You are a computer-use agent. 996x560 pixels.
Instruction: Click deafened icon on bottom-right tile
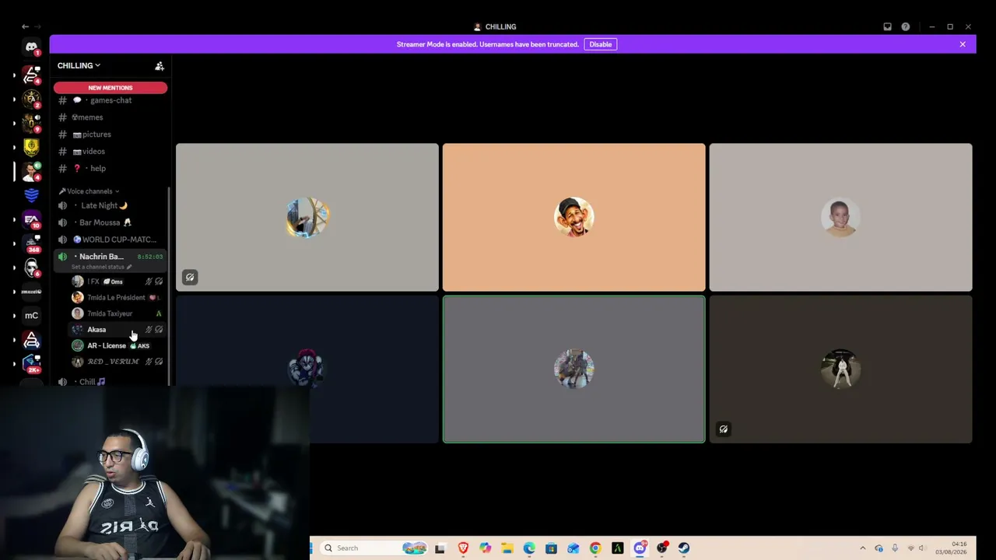(x=724, y=429)
